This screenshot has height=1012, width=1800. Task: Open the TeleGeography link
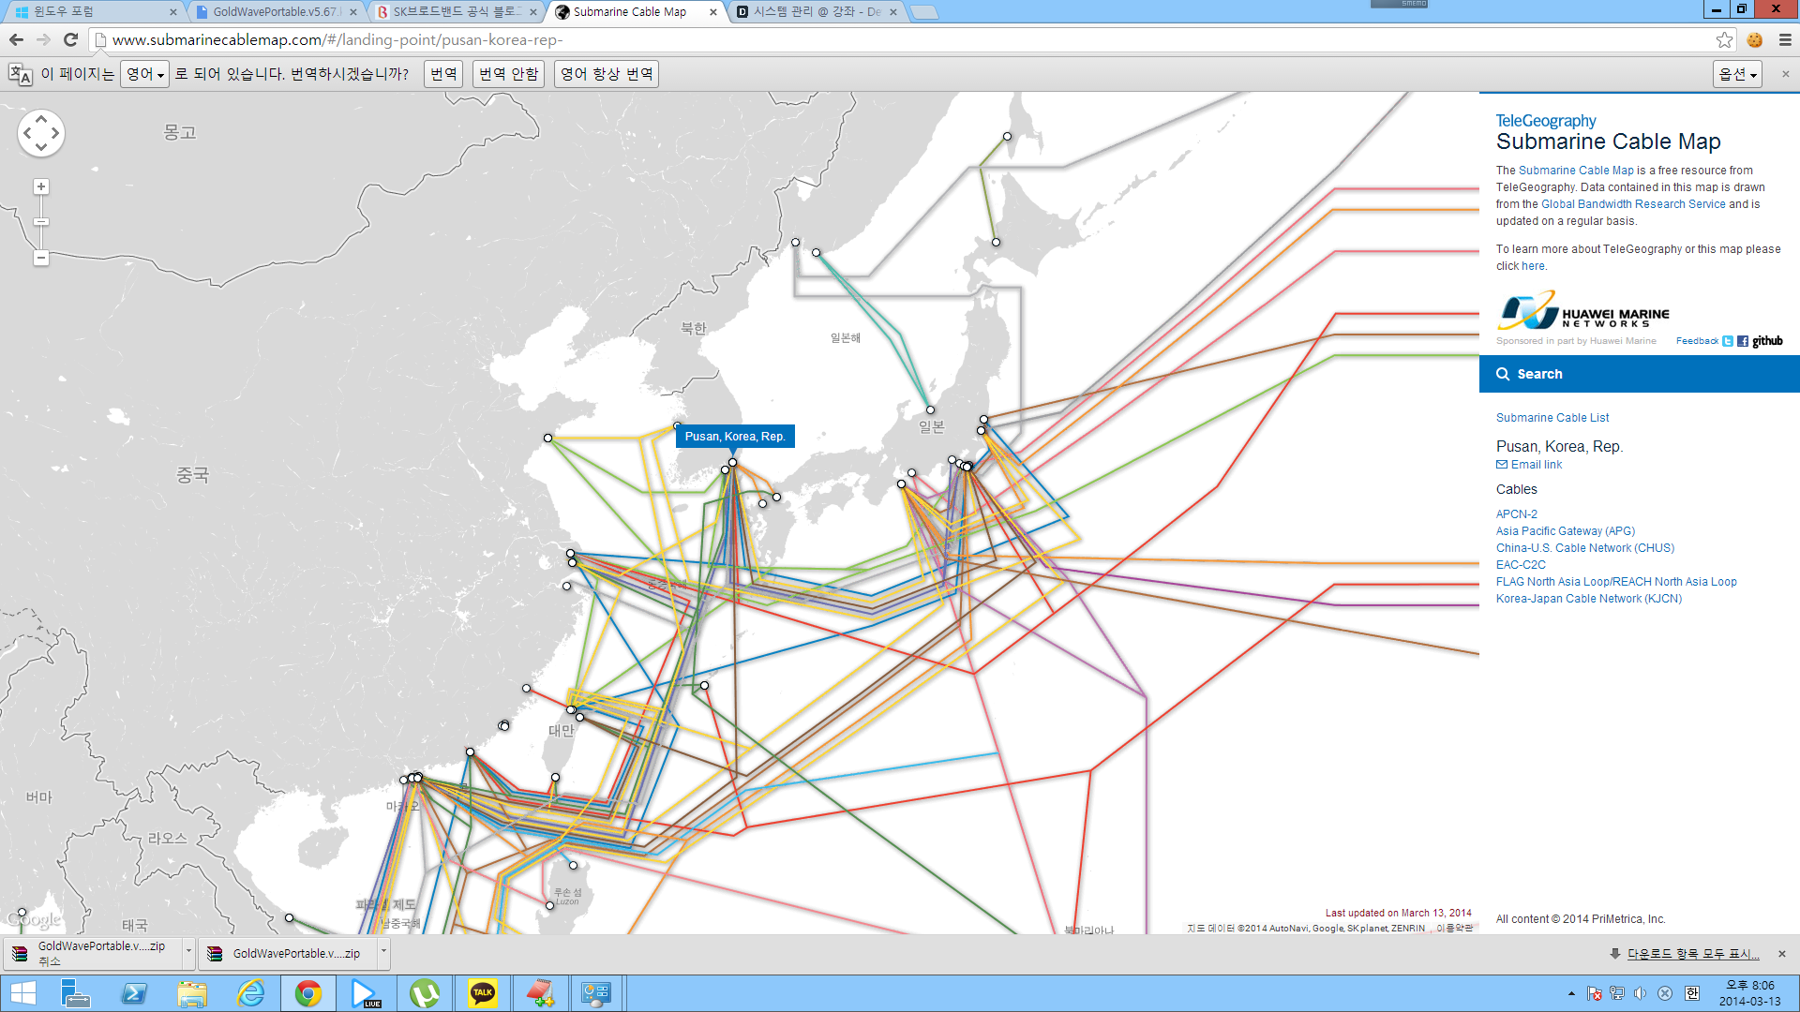tap(1546, 121)
